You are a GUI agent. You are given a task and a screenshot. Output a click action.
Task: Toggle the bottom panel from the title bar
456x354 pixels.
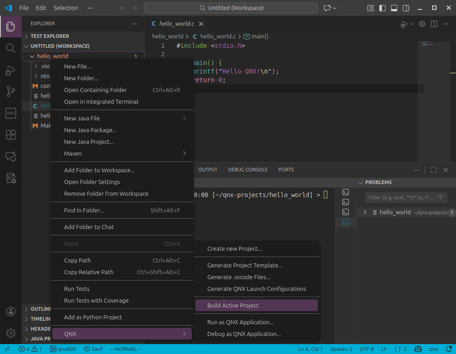[x=394, y=8]
